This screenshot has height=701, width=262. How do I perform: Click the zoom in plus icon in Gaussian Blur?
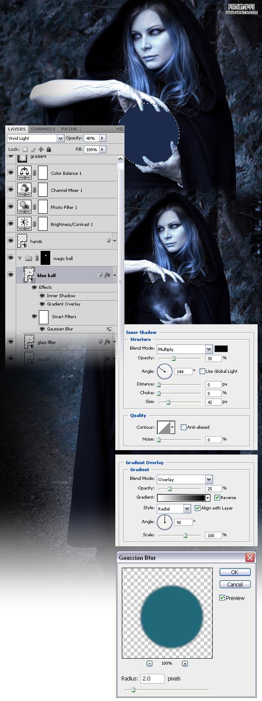pyautogui.click(x=185, y=663)
